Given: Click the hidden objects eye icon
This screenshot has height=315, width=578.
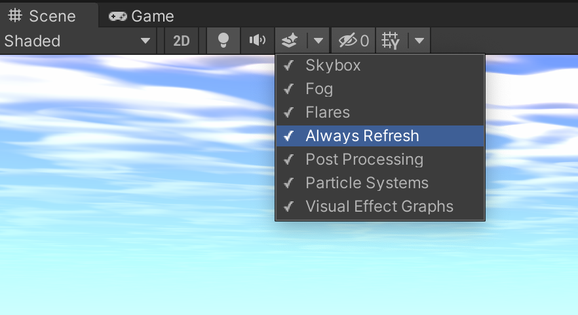Looking at the screenshot, I should [x=348, y=41].
